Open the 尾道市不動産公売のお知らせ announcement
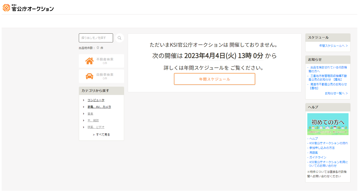The width and height of the screenshot is (359, 193). [329, 86]
